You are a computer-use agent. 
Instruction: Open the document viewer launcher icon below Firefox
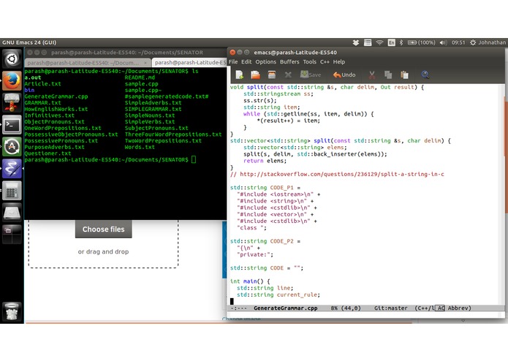point(12,102)
